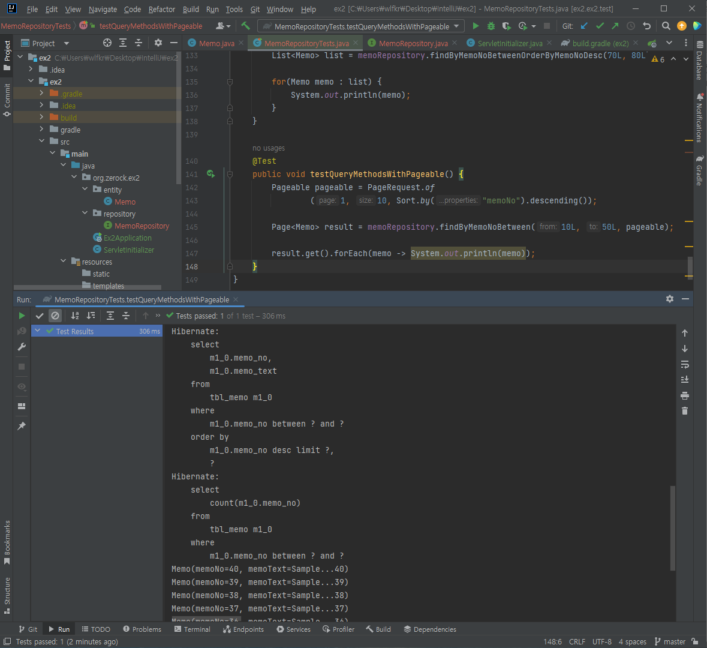Select MemoRepository in project tree
This screenshot has height=648, width=707.
142,226
